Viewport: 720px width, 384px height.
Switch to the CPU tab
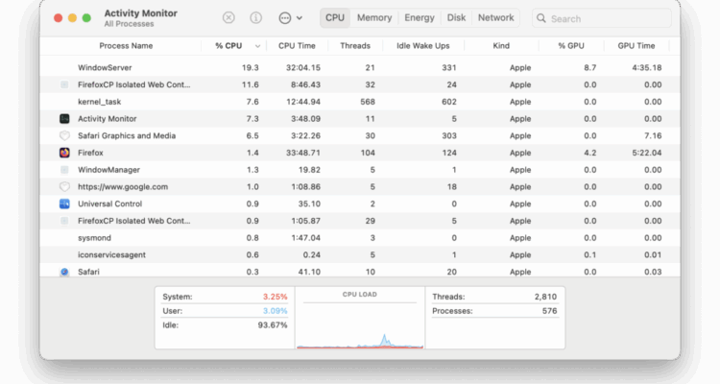tap(335, 18)
